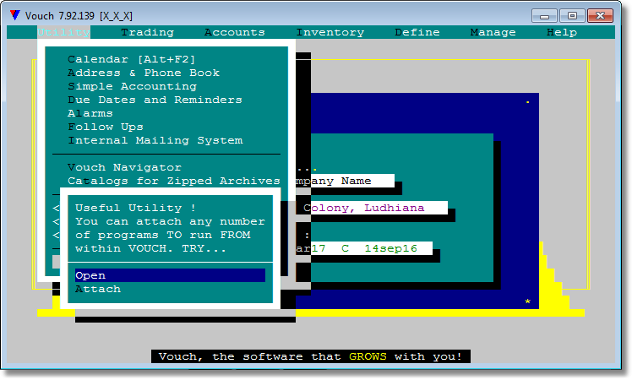Open Catalogs for Zipped Archives
This screenshot has height=380, width=632.
tap(174, 181)
